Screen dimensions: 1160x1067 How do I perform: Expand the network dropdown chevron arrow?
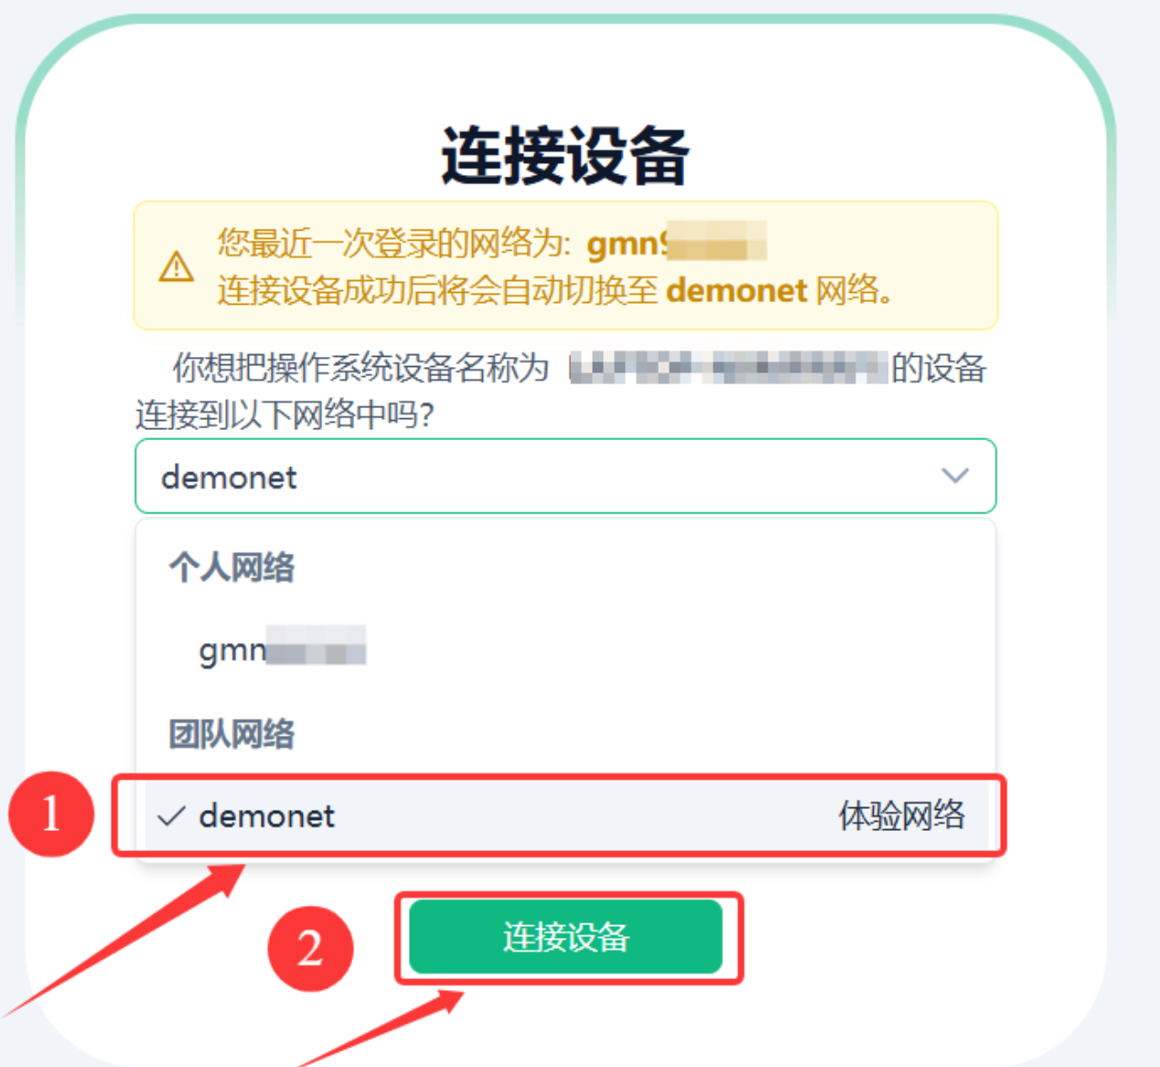point(955,476)
